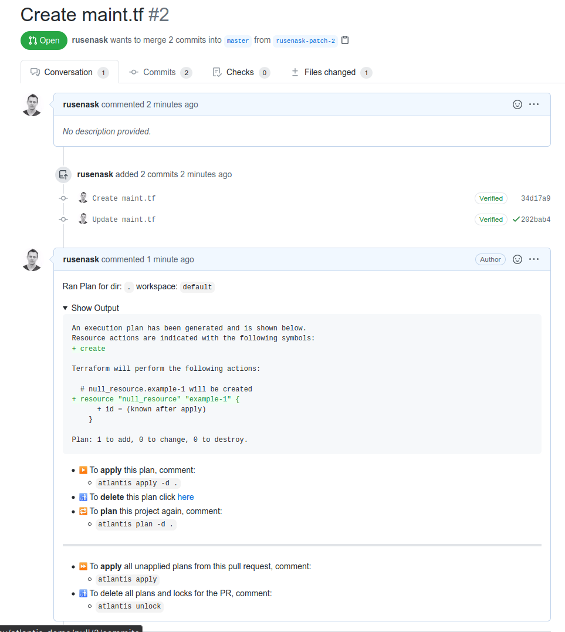Screen dimensions: 565x632
Task: Click green checkmark beside commit 202bab4
Action: (516, 219)
